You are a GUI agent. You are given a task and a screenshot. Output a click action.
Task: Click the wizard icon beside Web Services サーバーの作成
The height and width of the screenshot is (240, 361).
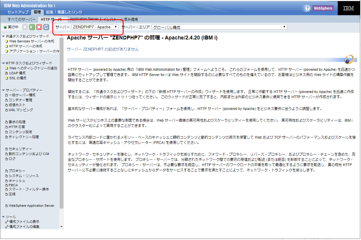click(x=6, y=41)
